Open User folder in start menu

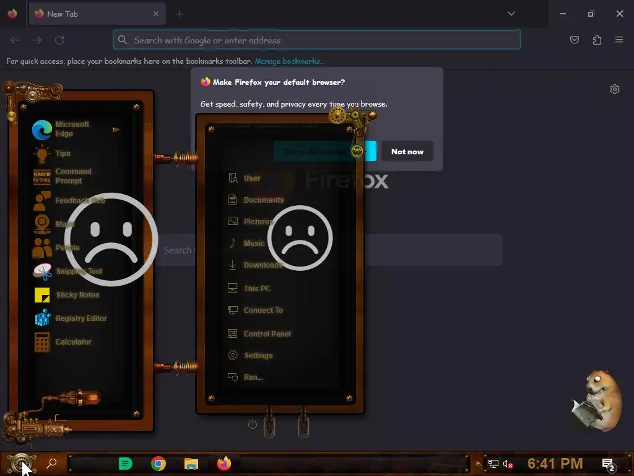[245, 178]
